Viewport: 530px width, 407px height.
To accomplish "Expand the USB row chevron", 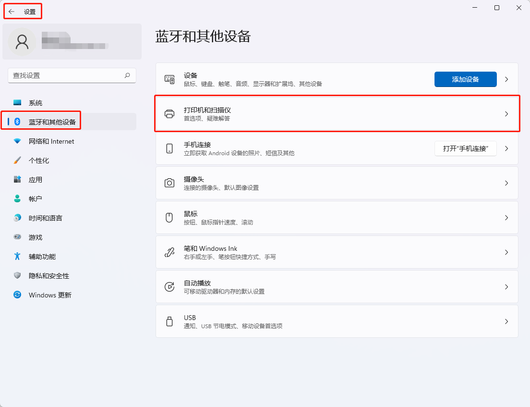I will (507, 321).
